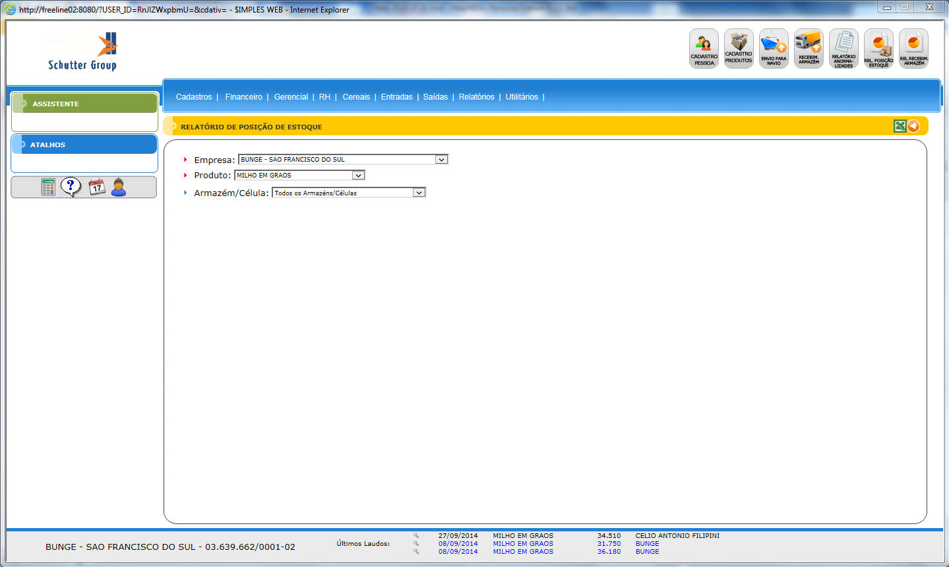Open the Produto dropdown list
The height and width of the screenshot is (567, 949).
pyautogui.click(x=358, y=176)
